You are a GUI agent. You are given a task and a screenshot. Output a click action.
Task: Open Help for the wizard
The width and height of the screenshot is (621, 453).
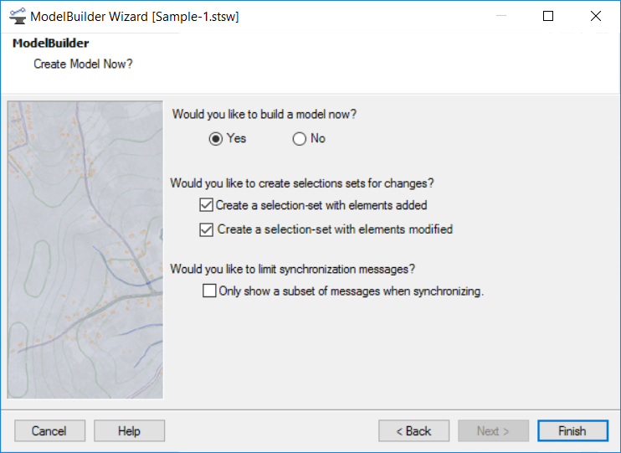(129, 430)
